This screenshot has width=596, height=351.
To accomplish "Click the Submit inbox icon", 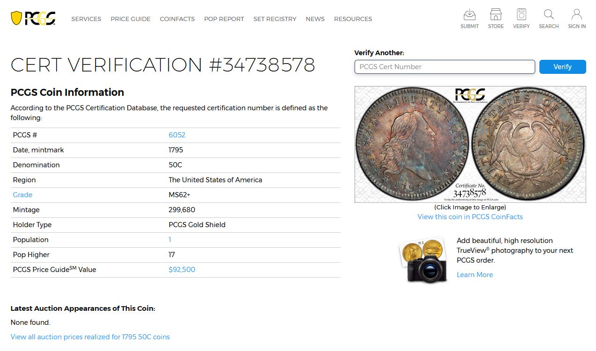I will coord(469,14).
